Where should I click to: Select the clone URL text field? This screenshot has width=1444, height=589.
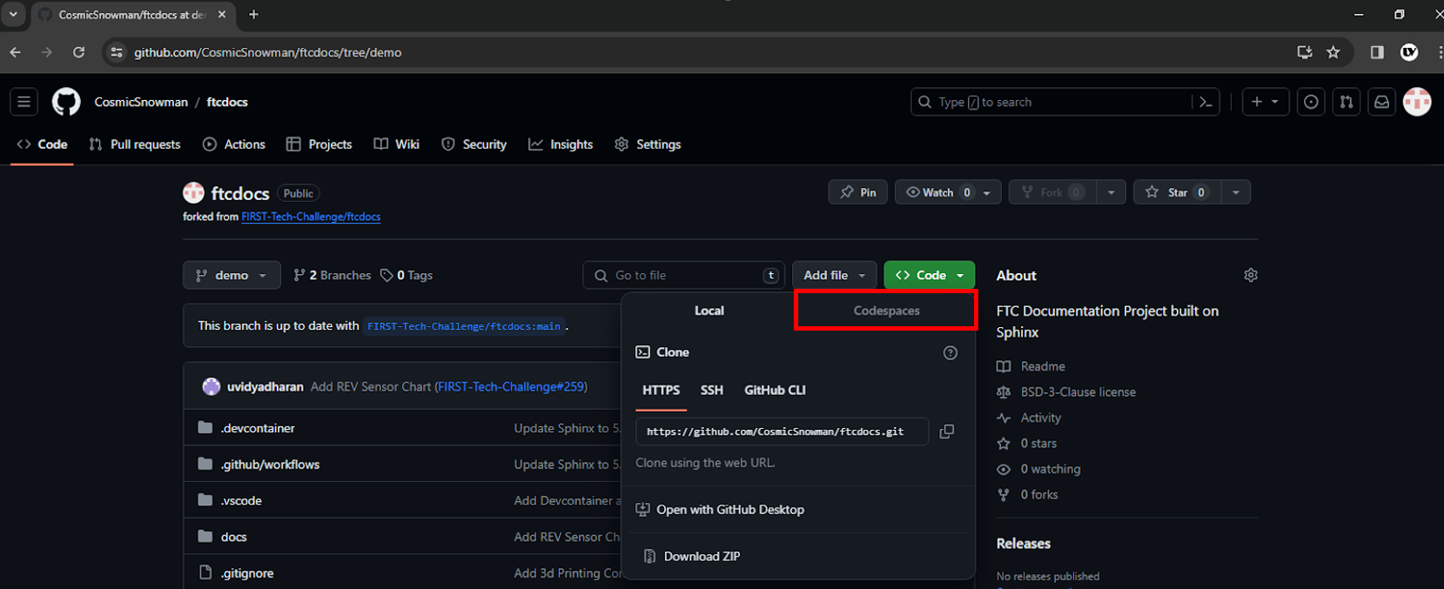tap(782, 432)
